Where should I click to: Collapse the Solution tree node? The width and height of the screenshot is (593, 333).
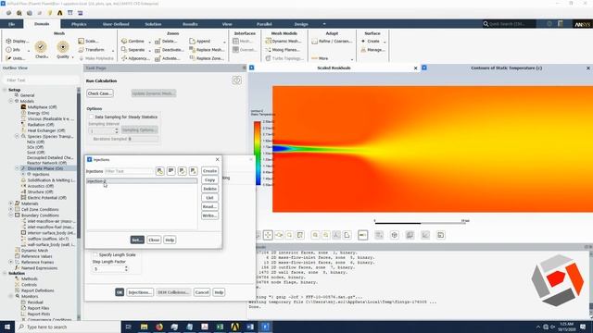tap(5, 273)
